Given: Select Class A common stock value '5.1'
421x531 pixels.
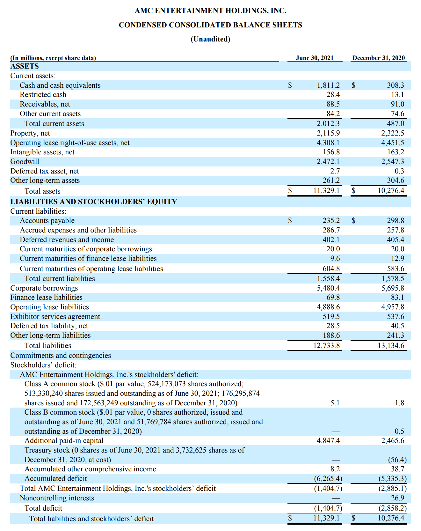Looking at the screenshot, I should click(x=335, y=403).
